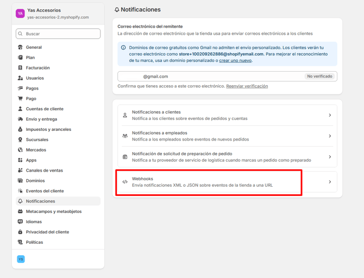Click the Facturación billing icon
The image size is (364, 278).
click(x=20, y=68)
